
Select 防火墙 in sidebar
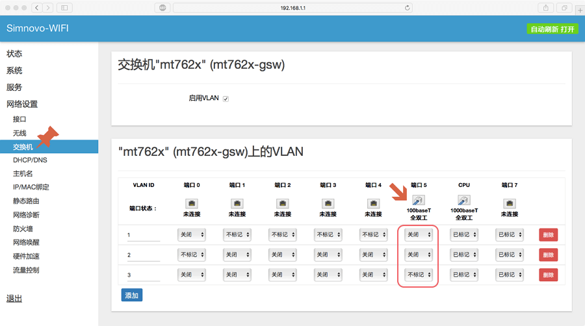(23, 229)
